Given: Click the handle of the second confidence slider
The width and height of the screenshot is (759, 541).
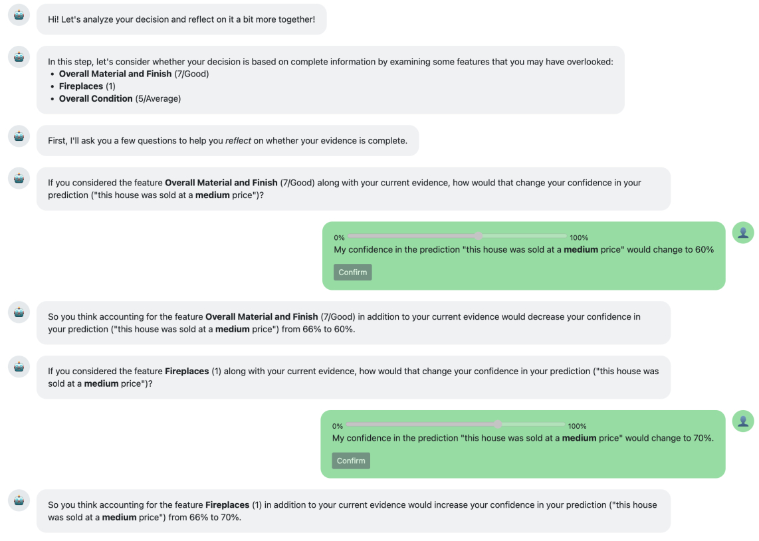Looking at the screenshot, I should (498, 424).
